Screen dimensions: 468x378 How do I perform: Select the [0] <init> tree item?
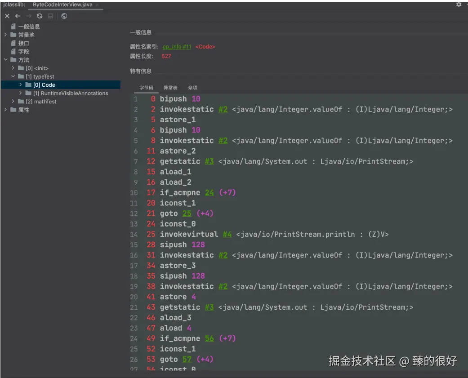point(37,68)
